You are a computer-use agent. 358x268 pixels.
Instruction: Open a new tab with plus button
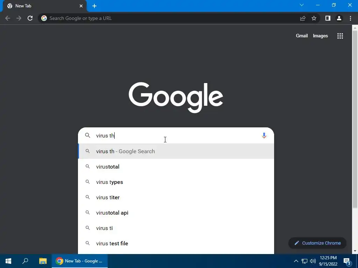[x=94, y=6]
